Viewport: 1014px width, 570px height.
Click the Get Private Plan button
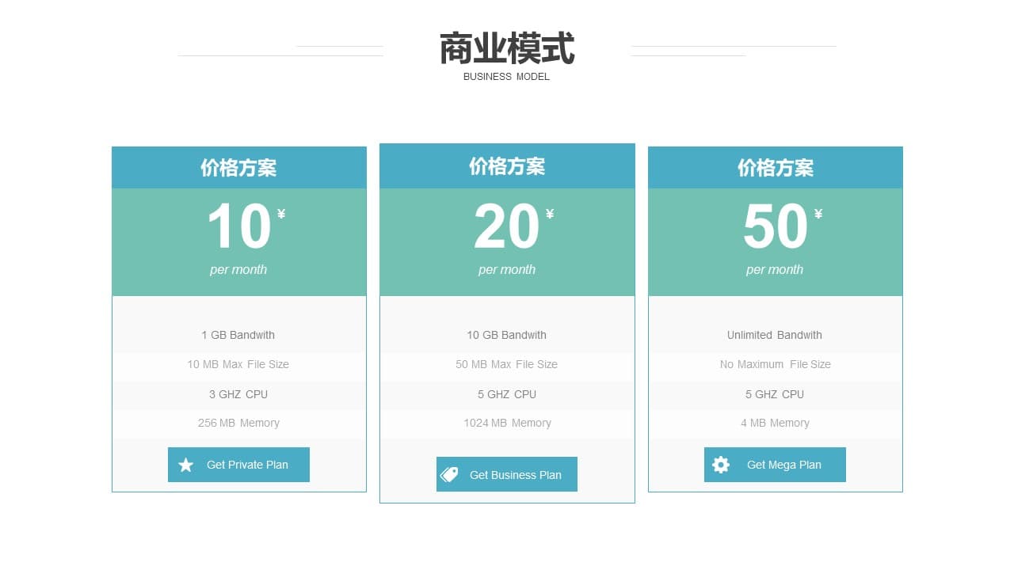pos(238,465)
